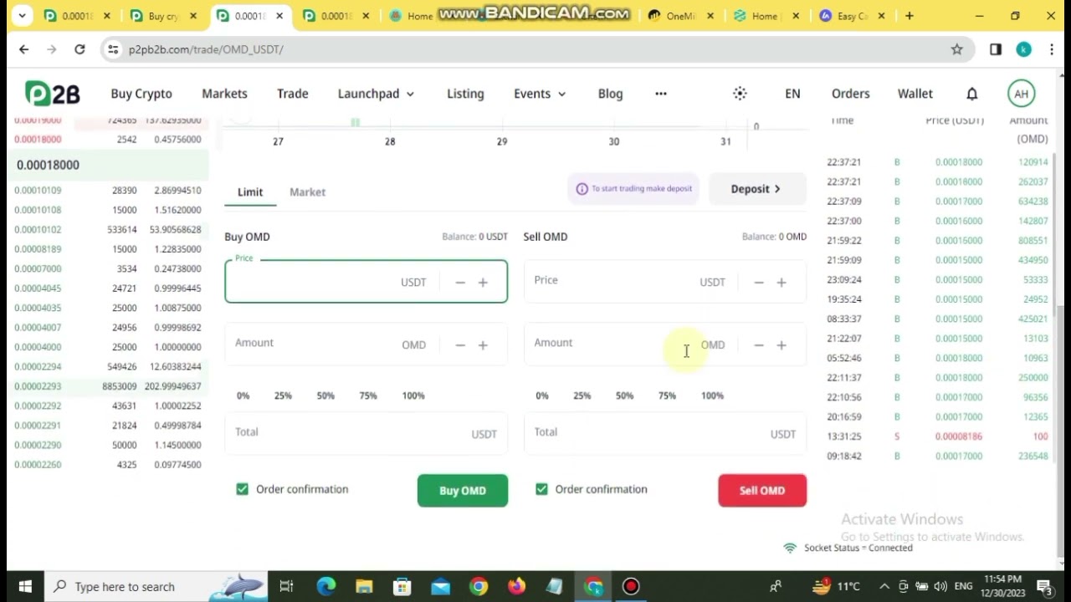Viewport: 1071px width, 602px height.
Task: Click the info icon in deposit notice
Action: (x=582, y=189)
